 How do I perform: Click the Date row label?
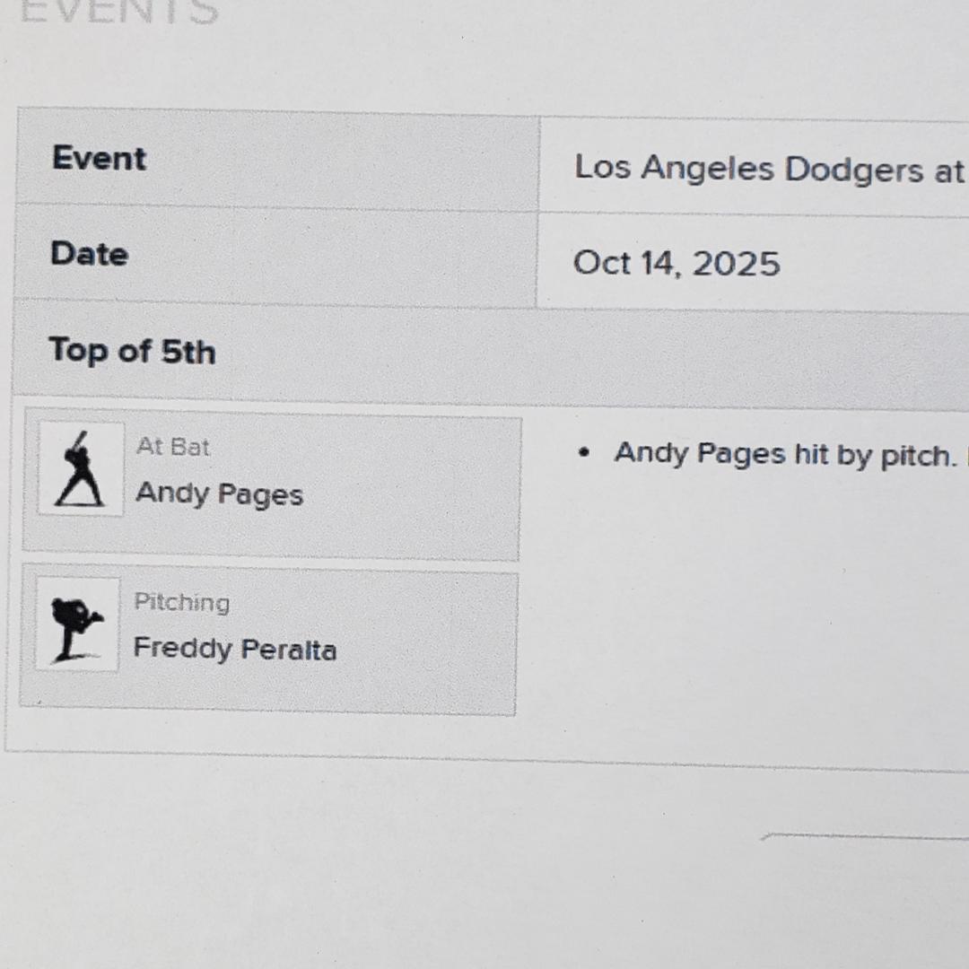tap(89, 254)
